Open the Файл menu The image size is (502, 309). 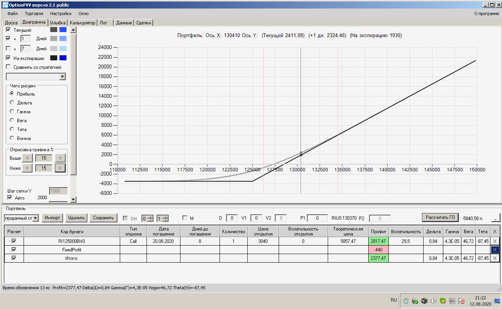point(12,14)
